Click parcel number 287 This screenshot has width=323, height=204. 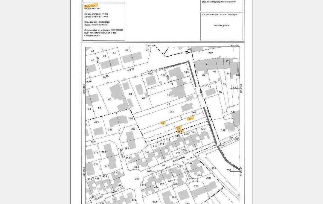133,129
